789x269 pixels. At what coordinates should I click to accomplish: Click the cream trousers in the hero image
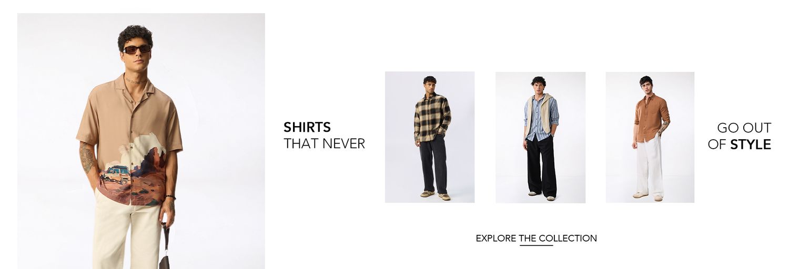click(x=126, y=231)
